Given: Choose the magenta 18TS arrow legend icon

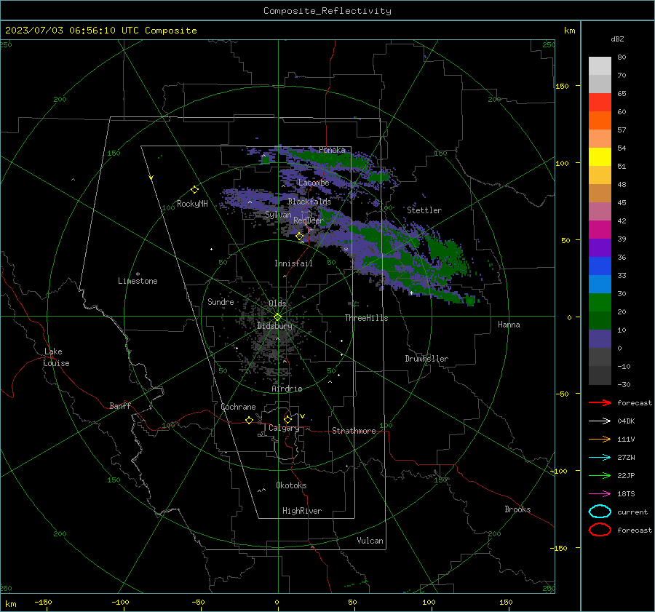Looking at the screenshot, I should [600, 494].
